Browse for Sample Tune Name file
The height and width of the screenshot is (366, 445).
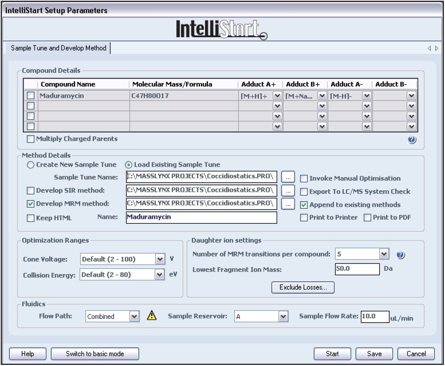[x=288, y=178]
